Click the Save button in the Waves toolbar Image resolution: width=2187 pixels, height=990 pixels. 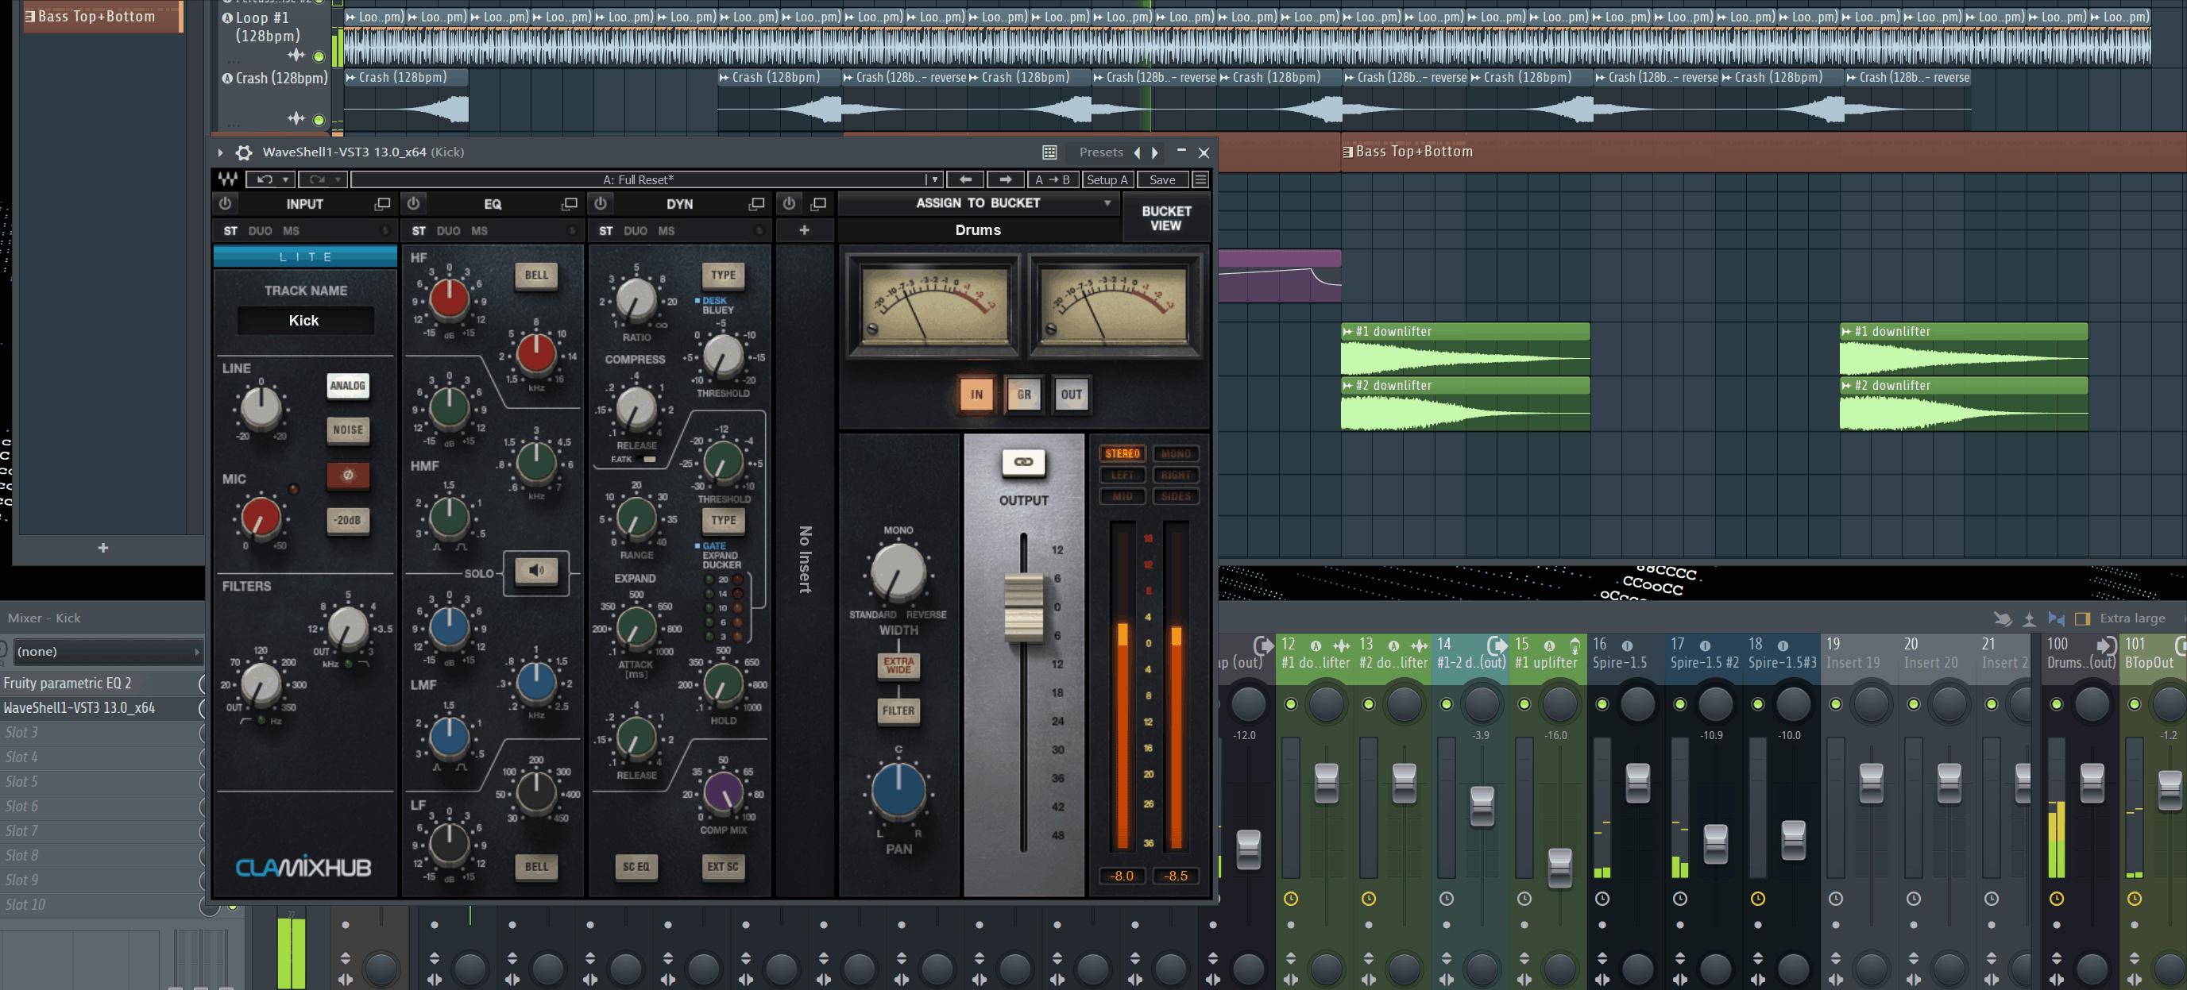1161,180
